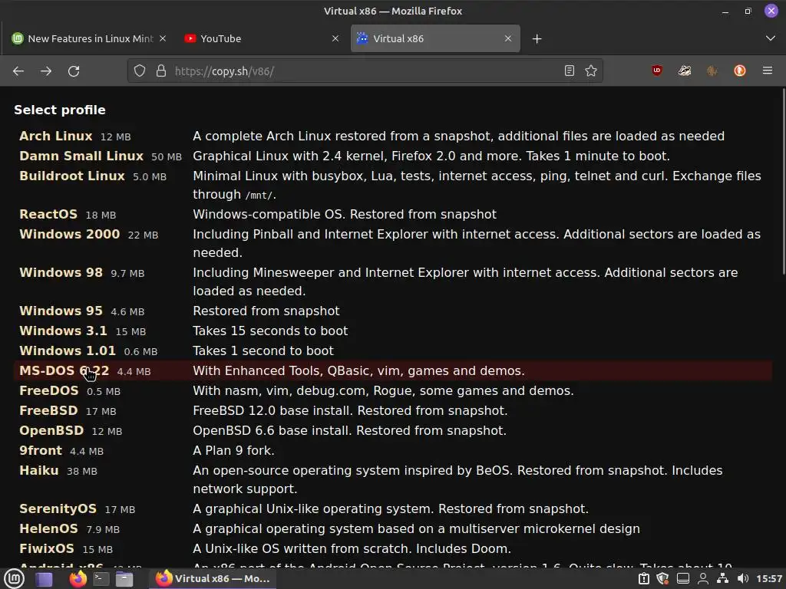Select the FiwixOS profile
The image size is (786, 589).
47,549
